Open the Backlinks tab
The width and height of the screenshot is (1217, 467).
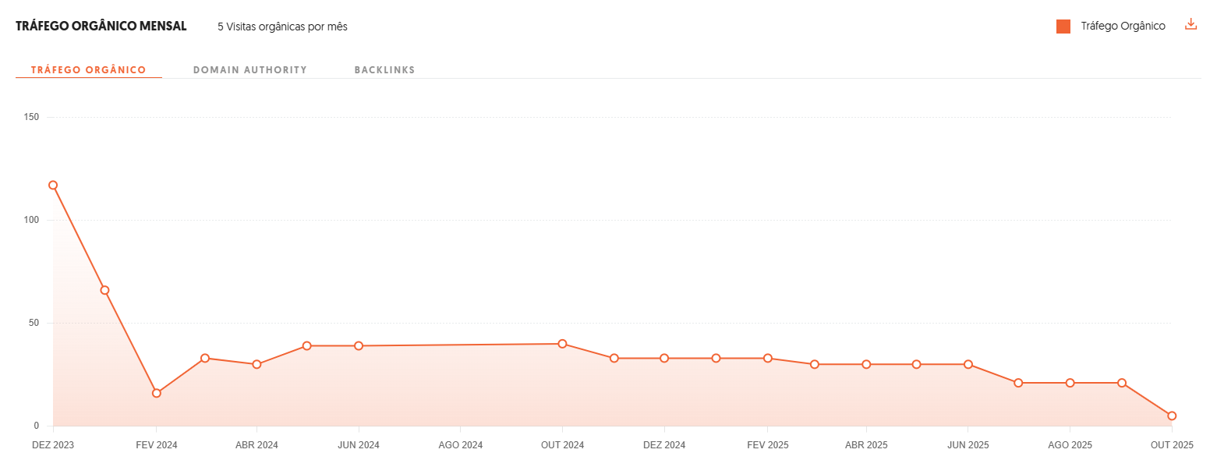pos(384,70)
